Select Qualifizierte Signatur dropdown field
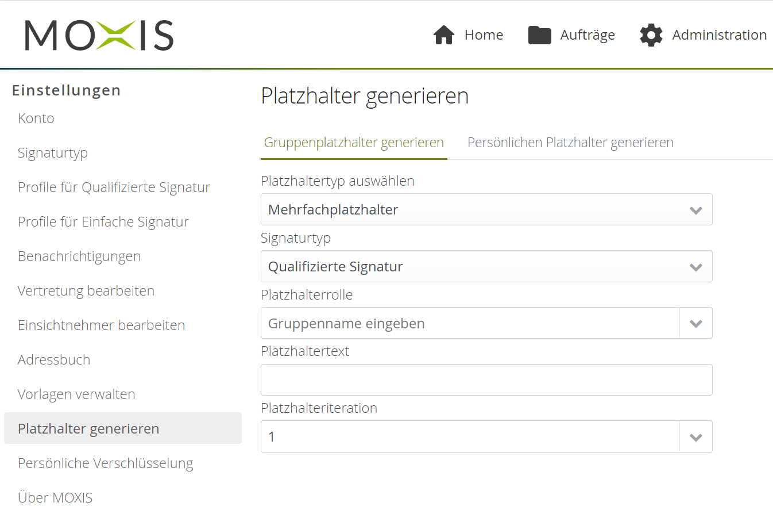The image size is (773, 510). pyautogui.click(x=486, y=266)
